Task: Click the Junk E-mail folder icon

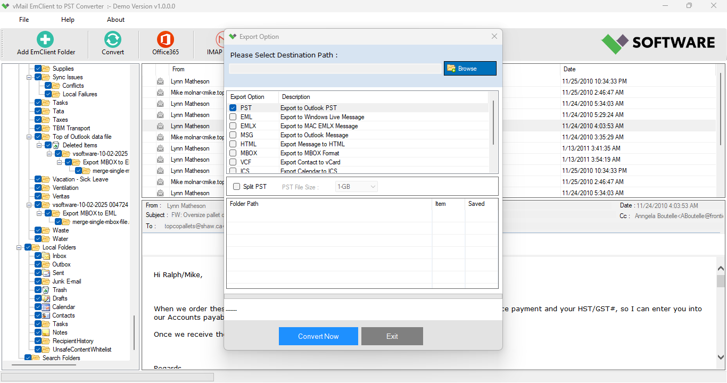Action: point(46,281)
